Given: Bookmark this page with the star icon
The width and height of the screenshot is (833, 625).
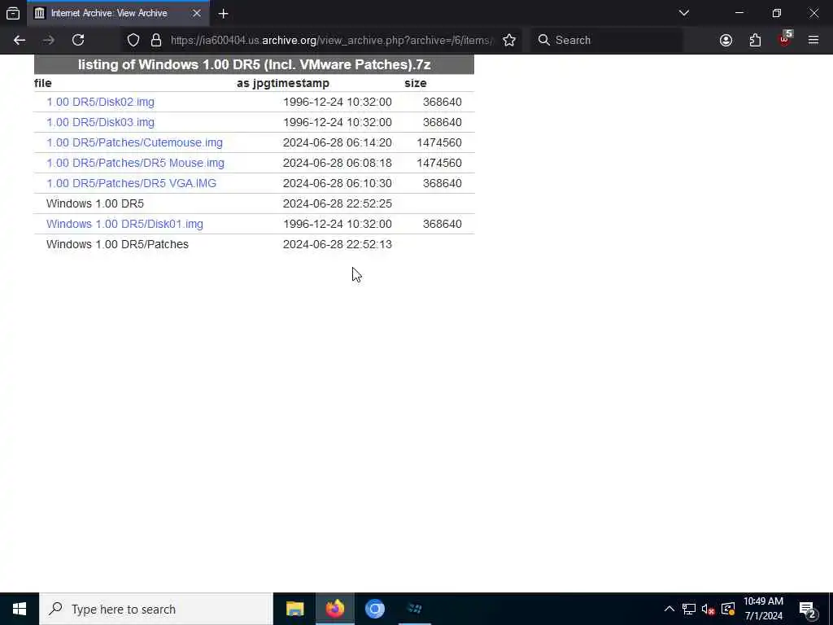Looking at the screenshot, I should click(509, 40).
